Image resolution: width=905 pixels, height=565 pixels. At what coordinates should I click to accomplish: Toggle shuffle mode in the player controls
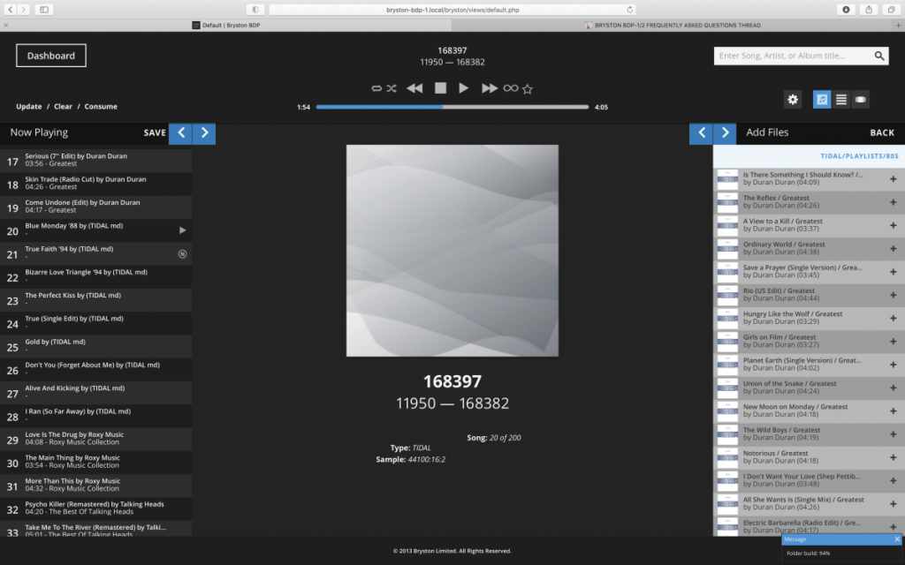[x=392, y=88]
